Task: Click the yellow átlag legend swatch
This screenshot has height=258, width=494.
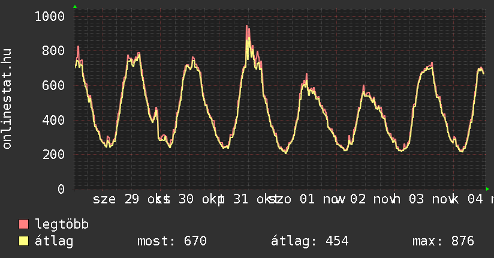Action: [24, 241]
